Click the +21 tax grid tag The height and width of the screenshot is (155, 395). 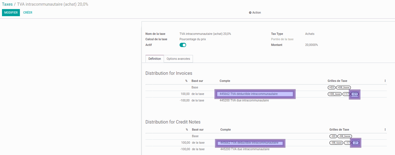[x=355, y=94]
